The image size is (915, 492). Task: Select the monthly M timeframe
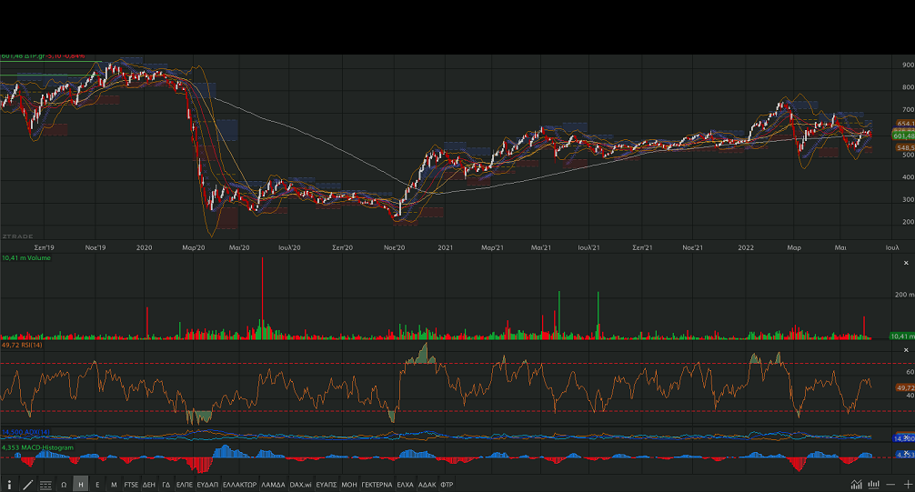pos(114,485)
